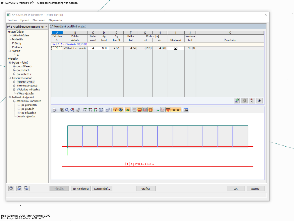
Task: Click the magnifier with red X icon
Action: tap(72, 110)
